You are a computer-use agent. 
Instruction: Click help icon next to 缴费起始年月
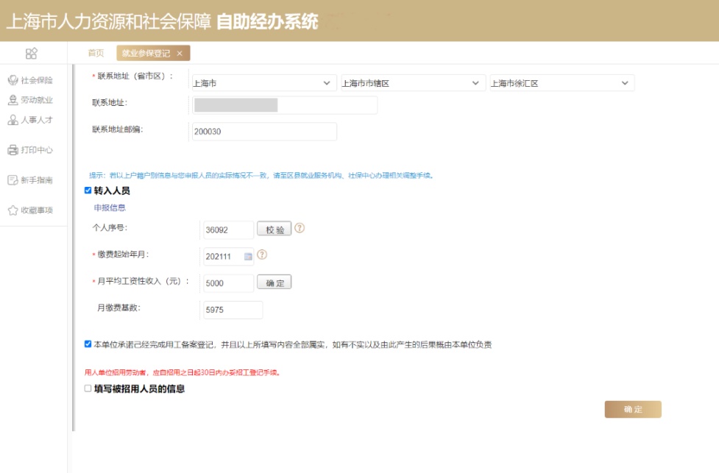tap(262, 255)
